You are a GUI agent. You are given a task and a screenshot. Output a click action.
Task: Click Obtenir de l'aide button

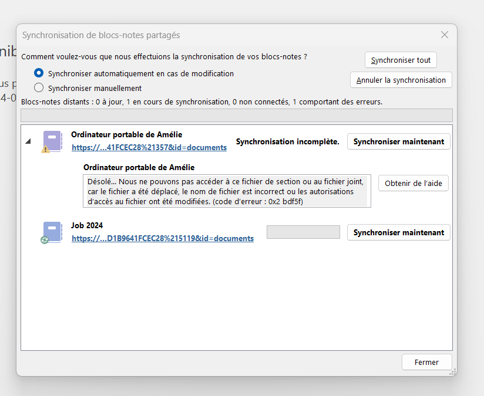pyautogui.click(x=414, y=183)
